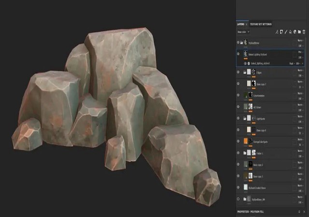Create a new folder in layers
The image size is (309, 217).
click(x=299, y=32)
